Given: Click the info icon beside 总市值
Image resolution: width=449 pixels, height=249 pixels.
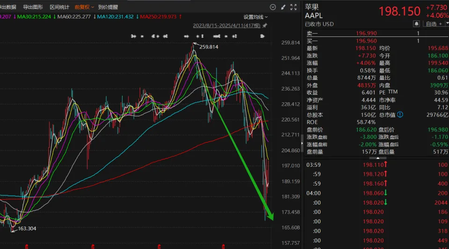Looking at the screenshot, I should (400, 114).
